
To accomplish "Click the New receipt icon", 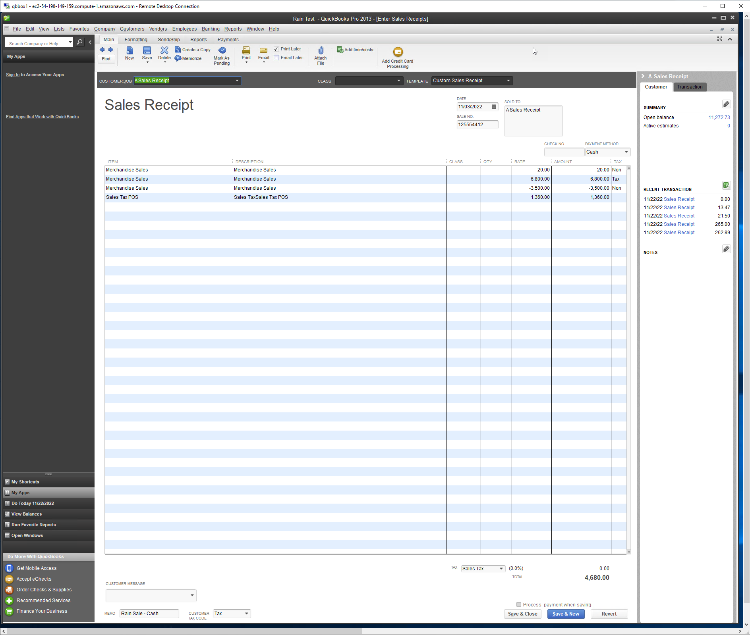I will [x=130, y=50].
